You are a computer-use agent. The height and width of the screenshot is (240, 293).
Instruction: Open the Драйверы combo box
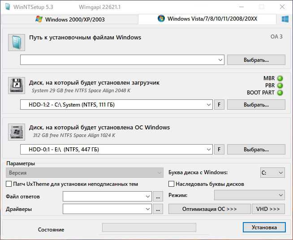point(107,209)
